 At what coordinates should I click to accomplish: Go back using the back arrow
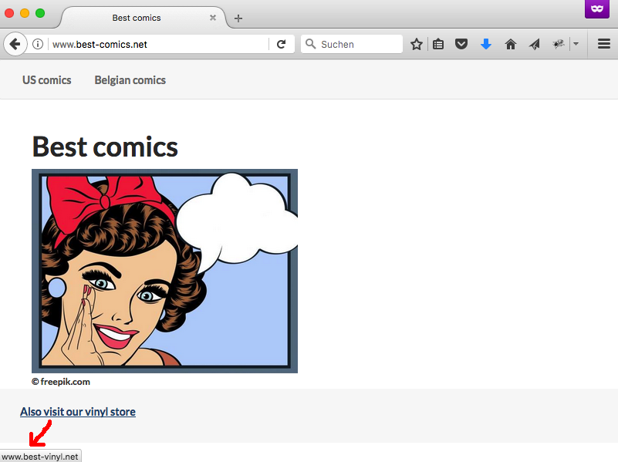coord(15,44)
